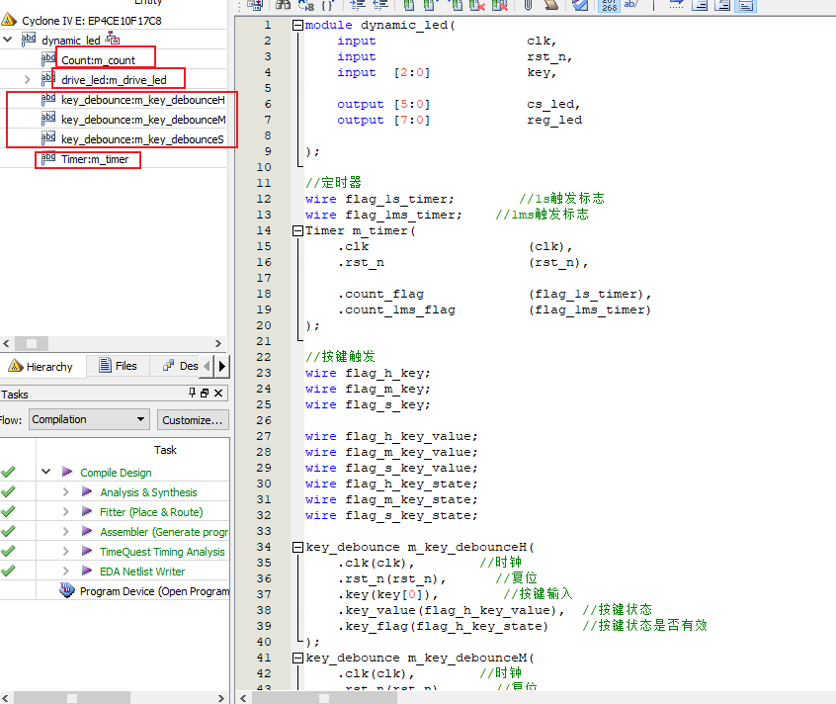Switch to the Files tab
836x704 pixels.
[x=118, y=366]
